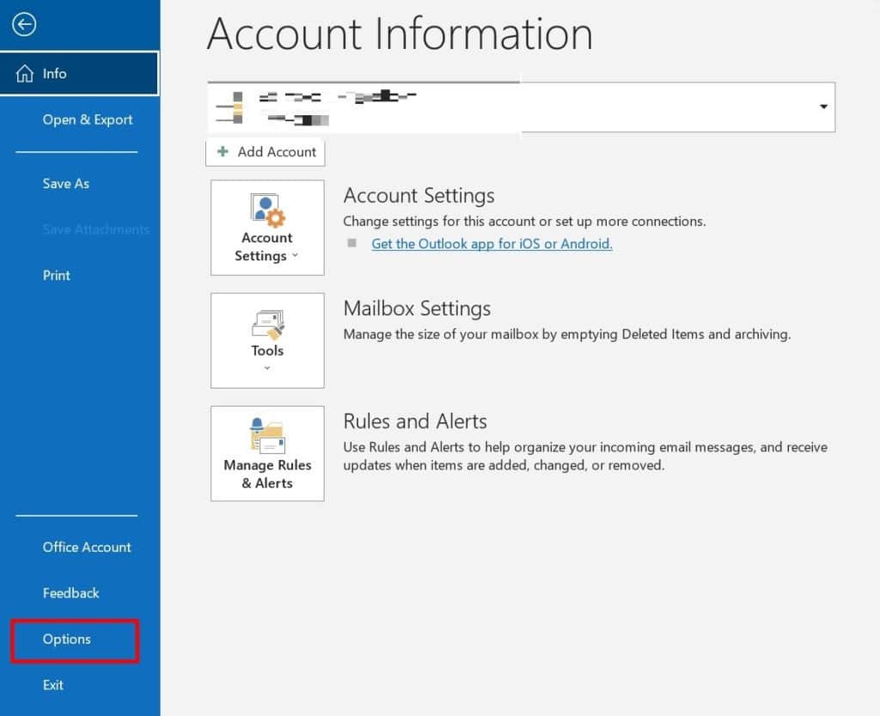The image size is (880, 716).
Task: Open the chevron under Account Settings
Action: [295, 256]
